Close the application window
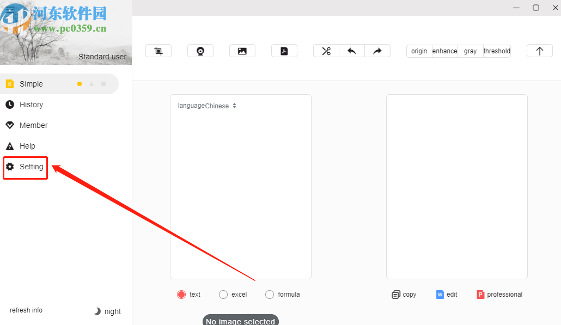Image resolution: width=561 pixels, height=325 pixels. coord(555,8)
